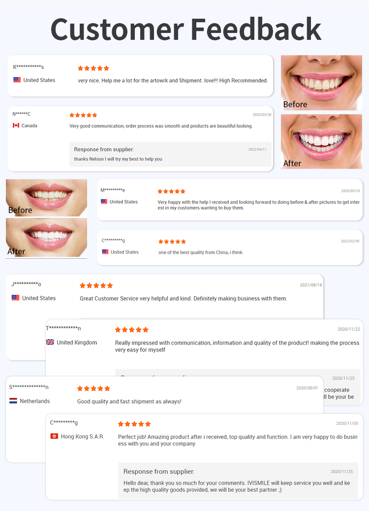
Task: Click the US flag beside M***e
Action: pos(104,202)
